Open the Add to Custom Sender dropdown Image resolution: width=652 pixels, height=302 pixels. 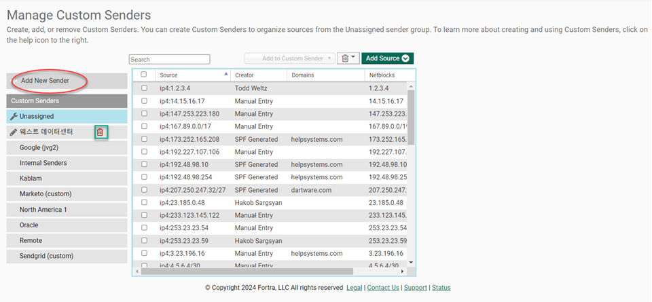[289, 58]
